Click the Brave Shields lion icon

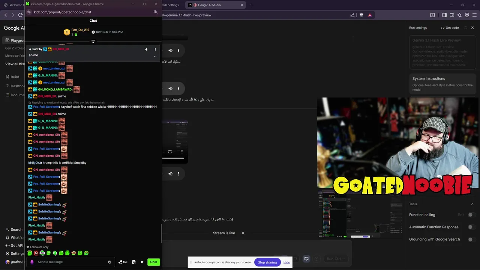pos(361,15)
